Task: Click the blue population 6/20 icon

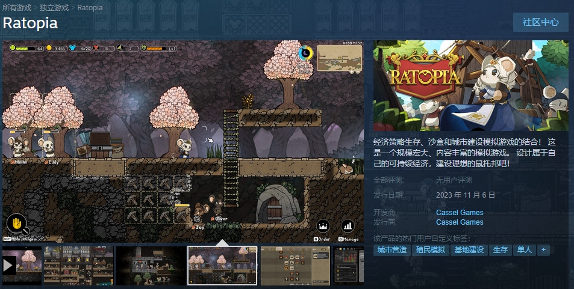Action: tap(72, 48)
